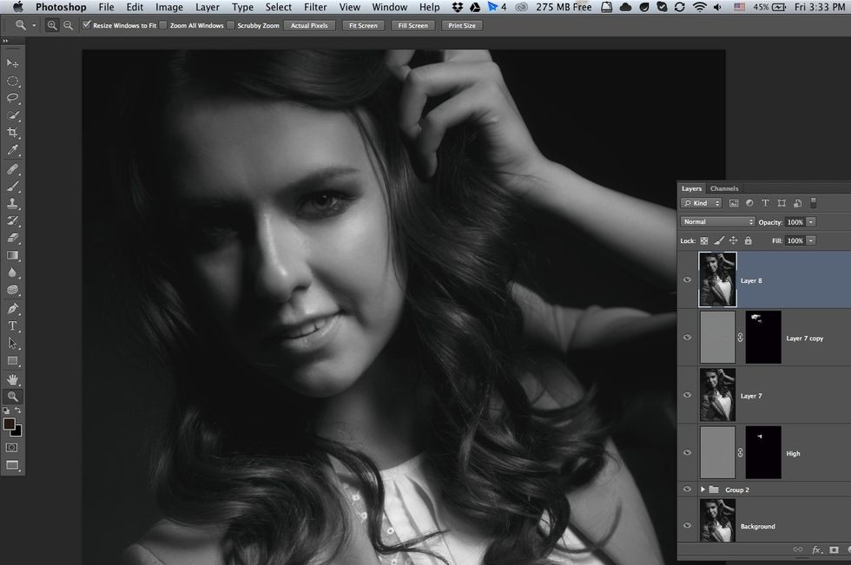The image size is (851, 565).
Task: Uncheck Resize Windows to Fit
Action: pos(87,25)
